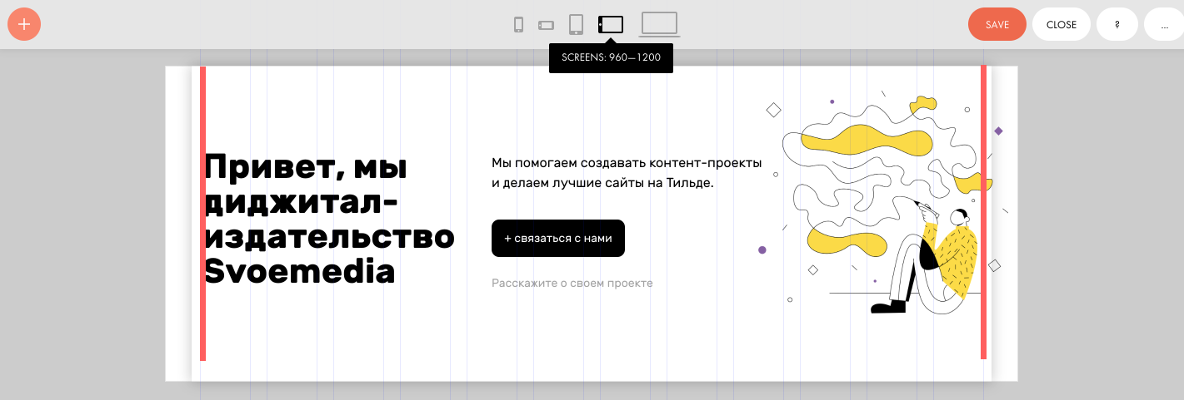Click the left red grid boundary bar

(x=202, y=213)
